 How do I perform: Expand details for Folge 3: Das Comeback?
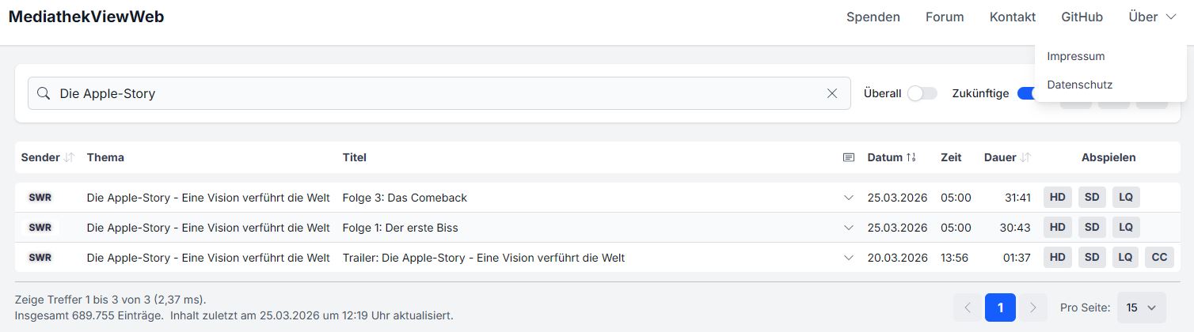[x=849, y=198]
